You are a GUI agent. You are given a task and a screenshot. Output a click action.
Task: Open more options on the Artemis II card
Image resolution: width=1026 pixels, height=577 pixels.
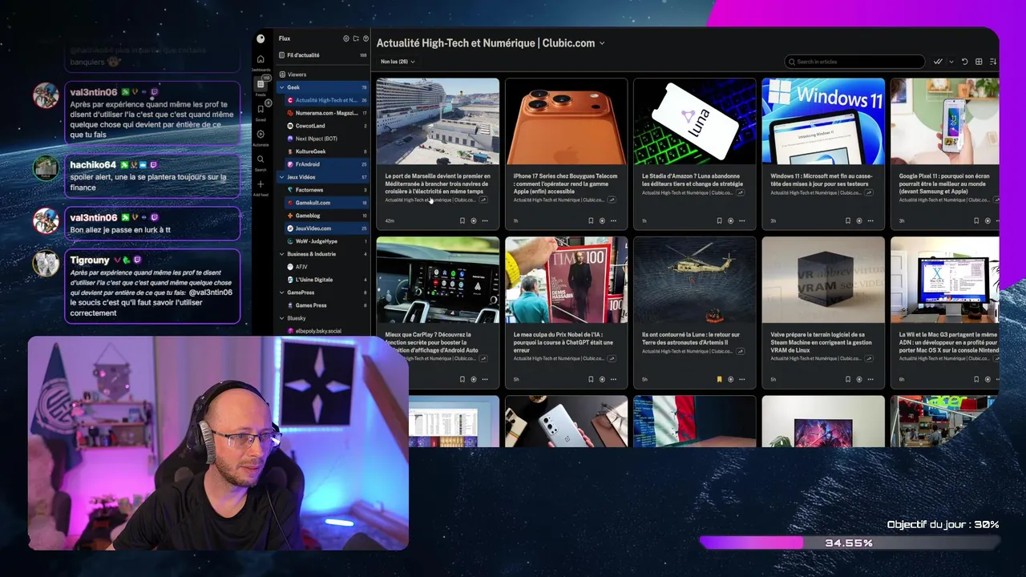[742, 379]
